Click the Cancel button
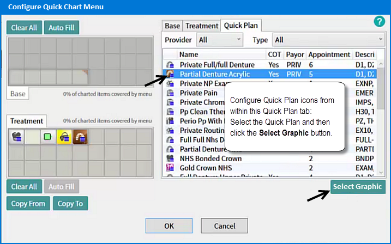 pyautogui.click(x=225, y=226)
